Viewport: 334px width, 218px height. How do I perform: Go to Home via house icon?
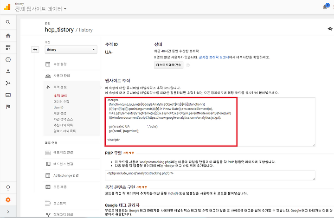pyautogui.click(x=8, y=36)
